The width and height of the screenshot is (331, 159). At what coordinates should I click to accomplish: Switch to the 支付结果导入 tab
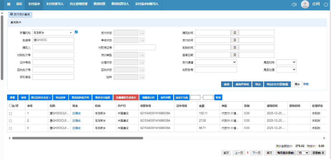tap(55, 4)
